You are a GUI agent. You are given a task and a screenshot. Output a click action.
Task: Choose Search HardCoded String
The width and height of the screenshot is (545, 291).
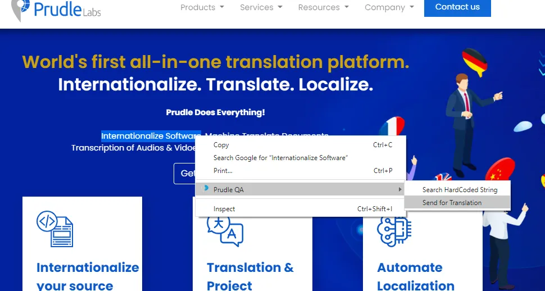click(x=458, y=190)
